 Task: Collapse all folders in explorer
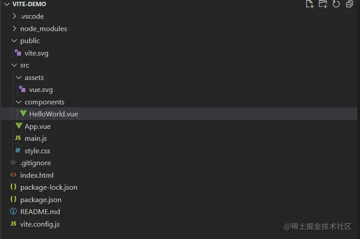point(349,4)
